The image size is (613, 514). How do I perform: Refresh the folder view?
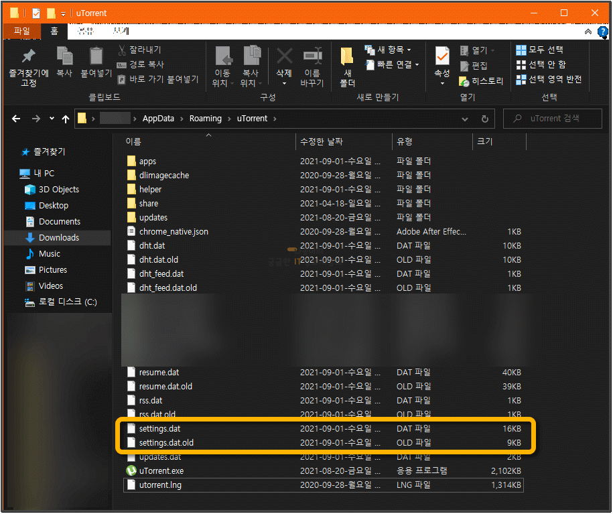click(x=485, y=119)
